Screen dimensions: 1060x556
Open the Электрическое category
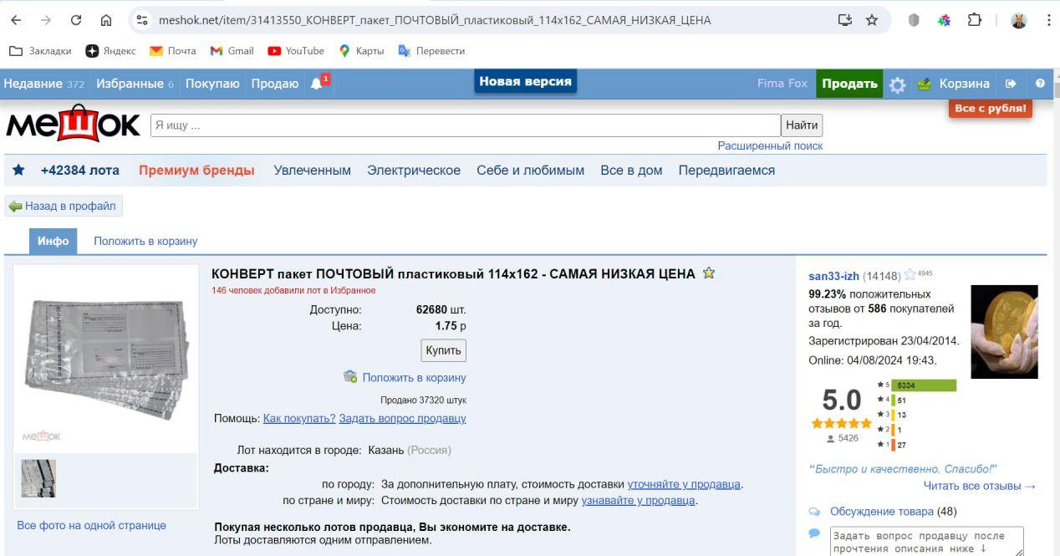point(414,171)
